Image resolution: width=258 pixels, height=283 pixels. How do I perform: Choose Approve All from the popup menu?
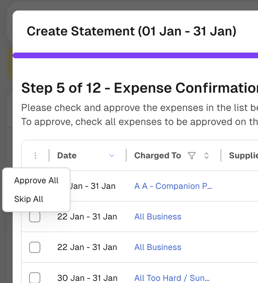coord(36,180)
